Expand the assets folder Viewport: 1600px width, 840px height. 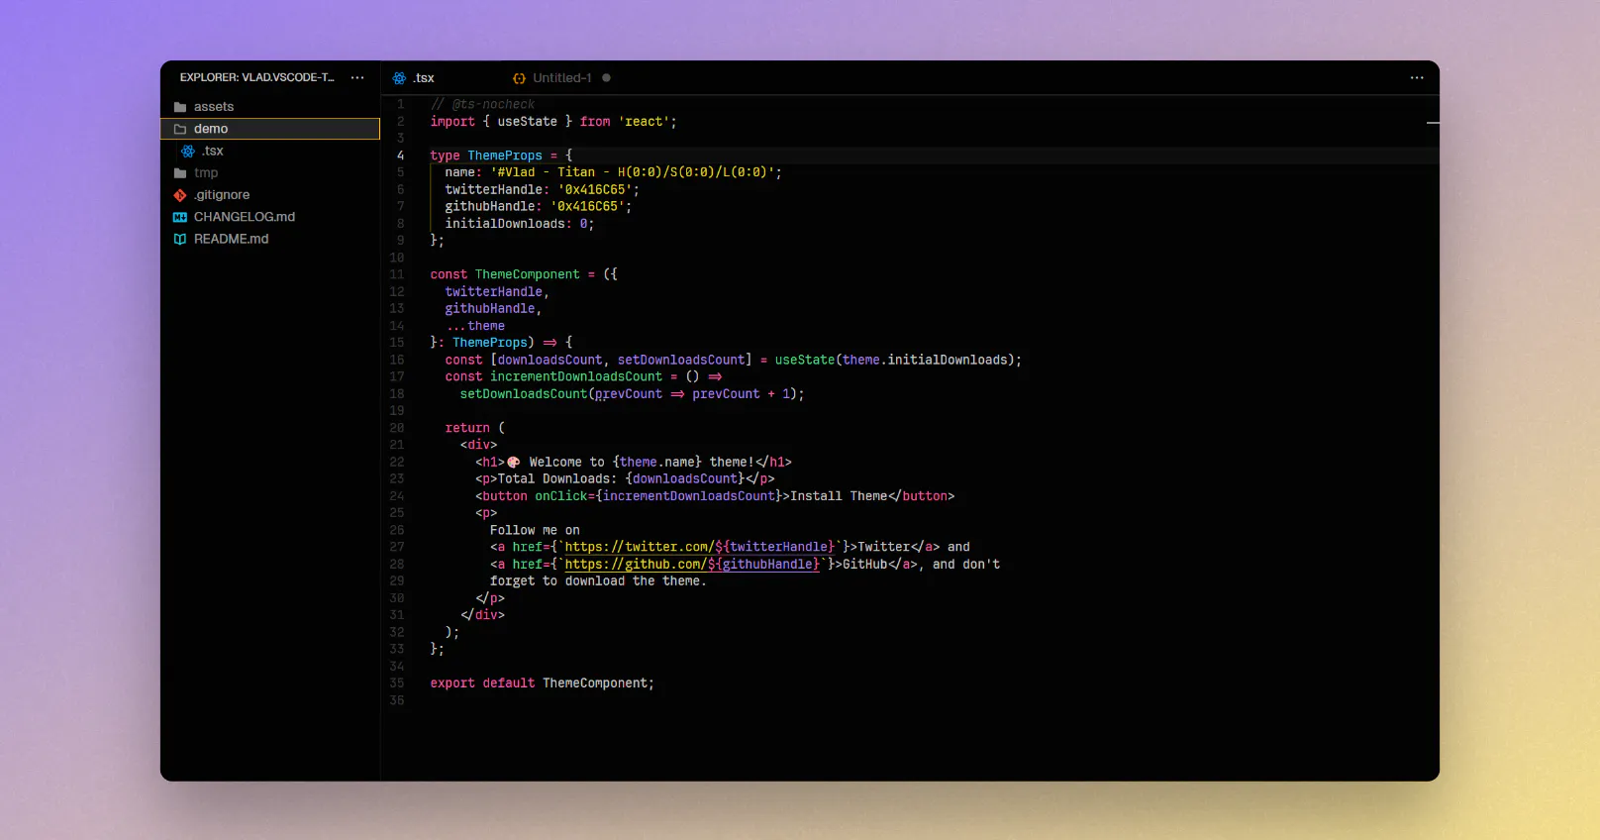coord(270,107)
